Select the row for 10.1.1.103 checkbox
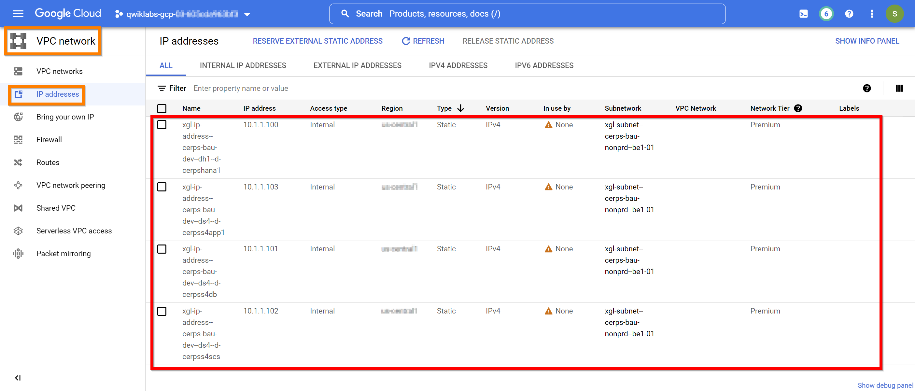Image resolution: width=915 pixels, height=391 pixels. [x=162, y=187]
